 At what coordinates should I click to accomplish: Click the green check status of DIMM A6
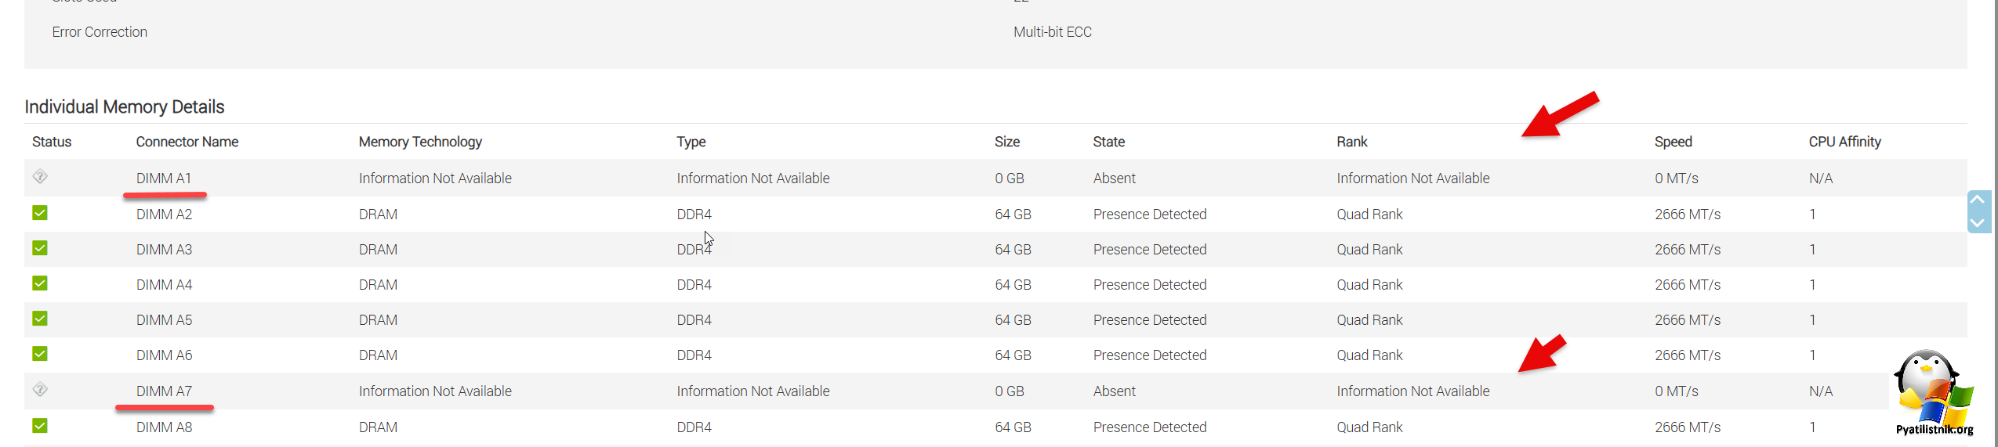(x=40, y=354)
